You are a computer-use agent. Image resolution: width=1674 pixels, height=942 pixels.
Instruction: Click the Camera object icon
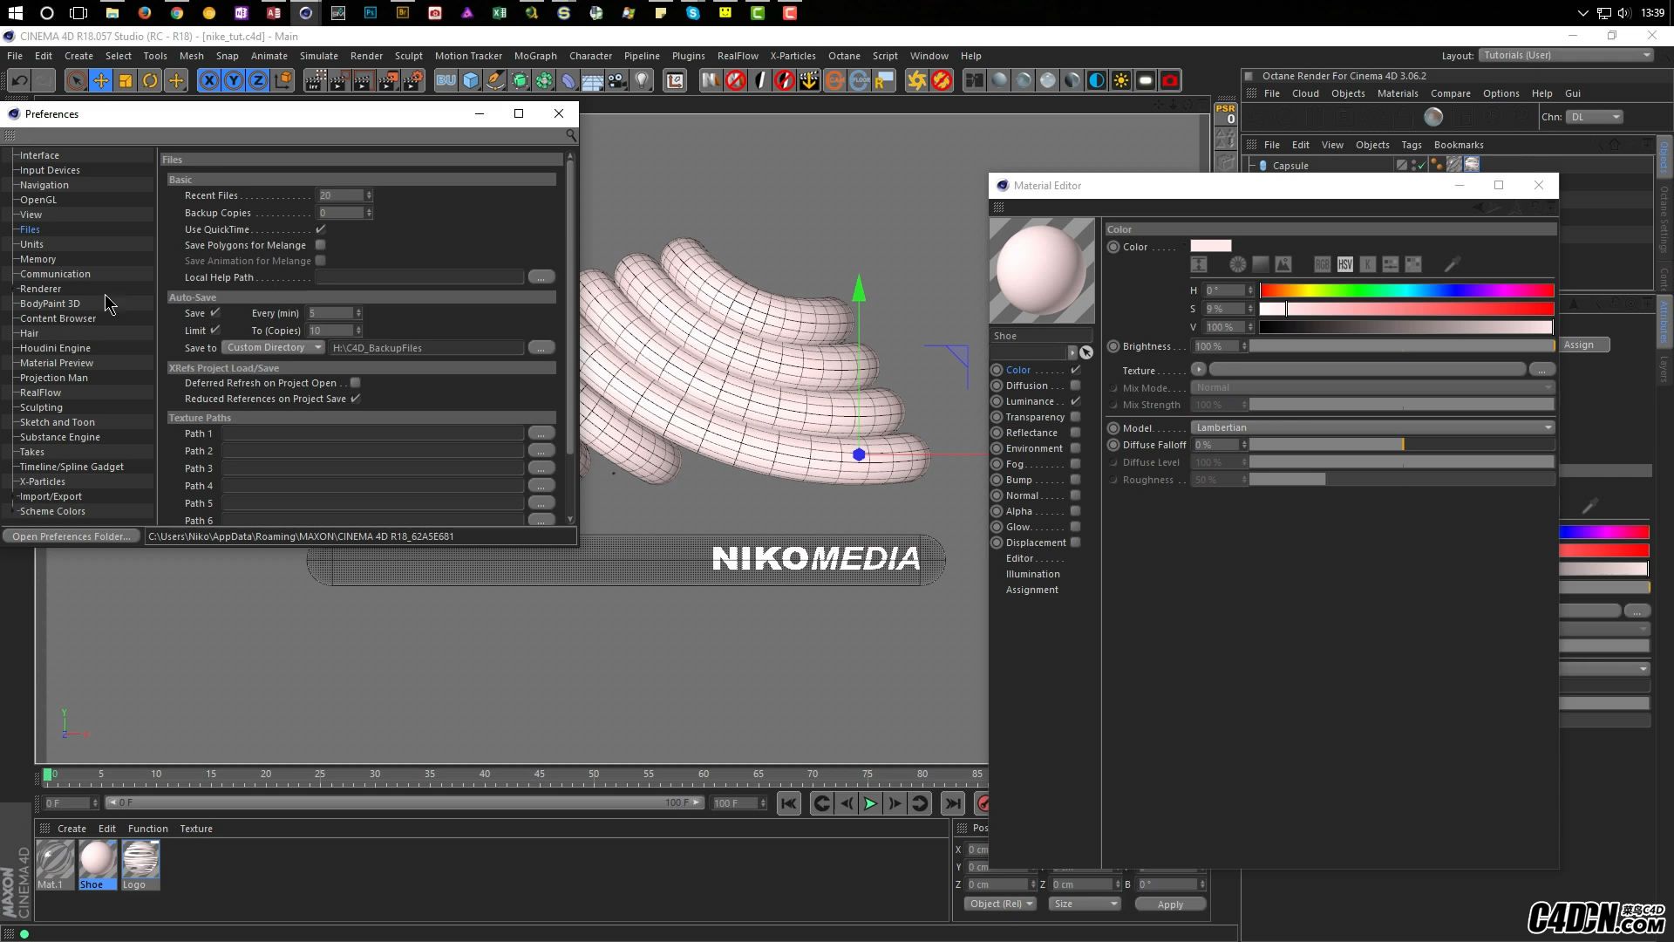pyautogui.click(x=617, y=80)
